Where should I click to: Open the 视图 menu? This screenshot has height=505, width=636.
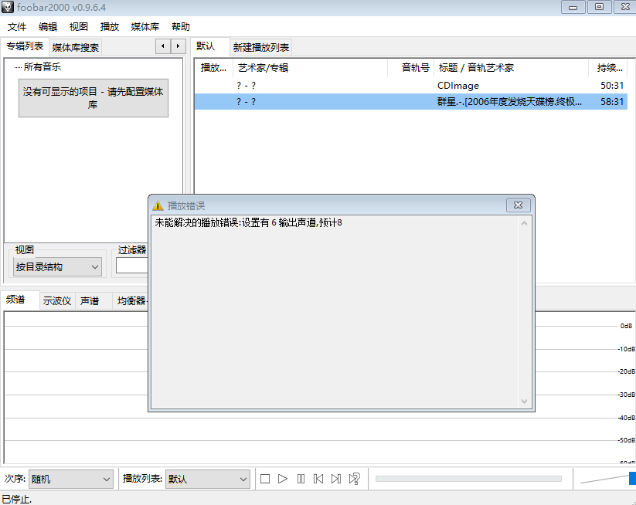[x=79, y=27]
